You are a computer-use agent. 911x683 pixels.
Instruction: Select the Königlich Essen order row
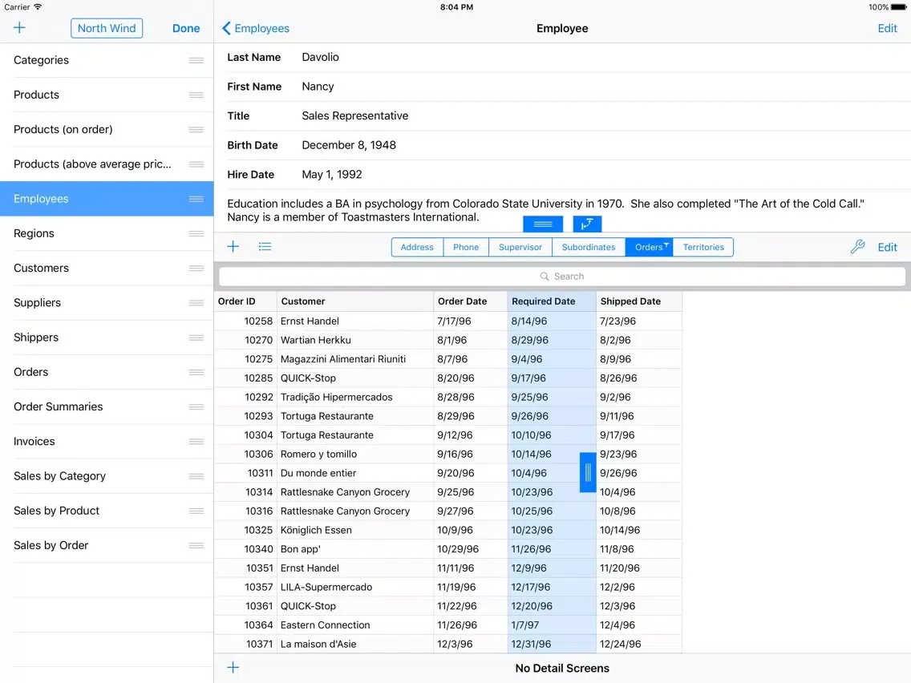pyautogui.click(x=448, y=530)
